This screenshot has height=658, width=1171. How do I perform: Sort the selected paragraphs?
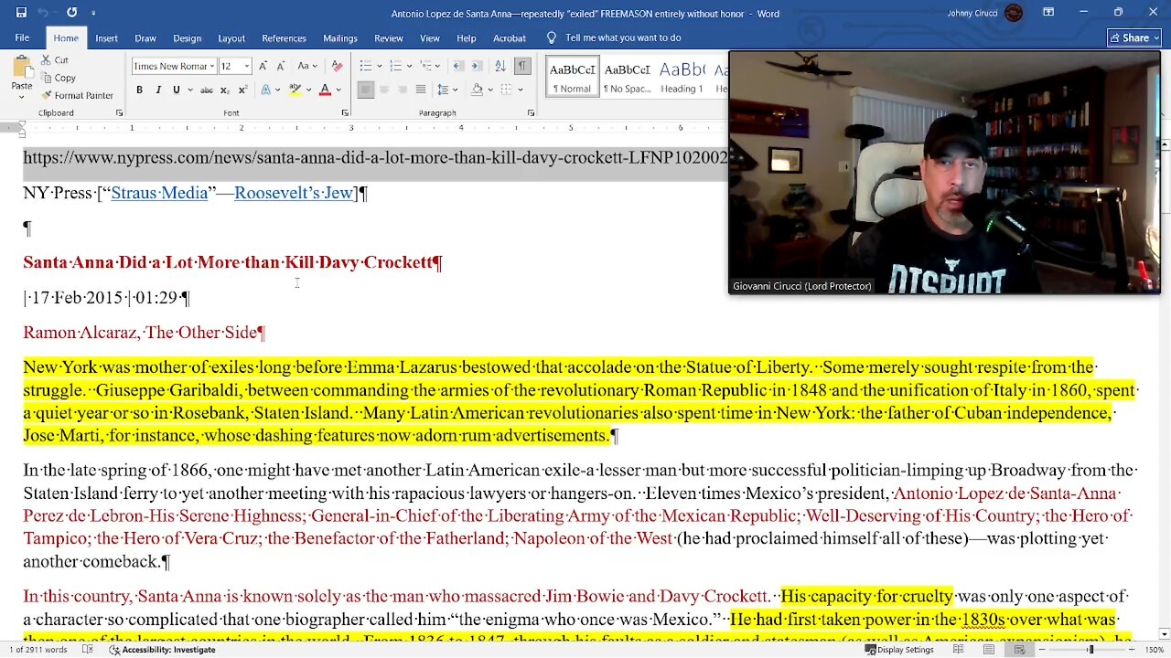coord(500,66)
